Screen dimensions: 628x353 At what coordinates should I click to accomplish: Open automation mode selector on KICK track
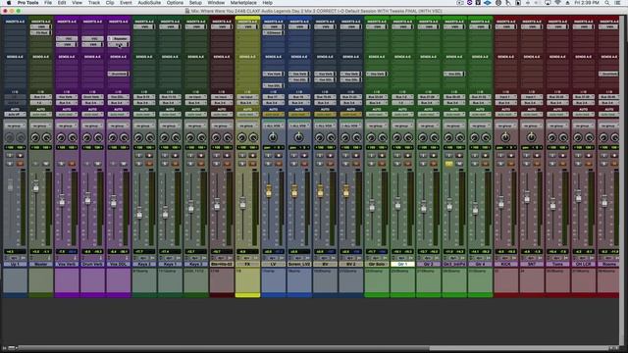click(x=506, y=115)
